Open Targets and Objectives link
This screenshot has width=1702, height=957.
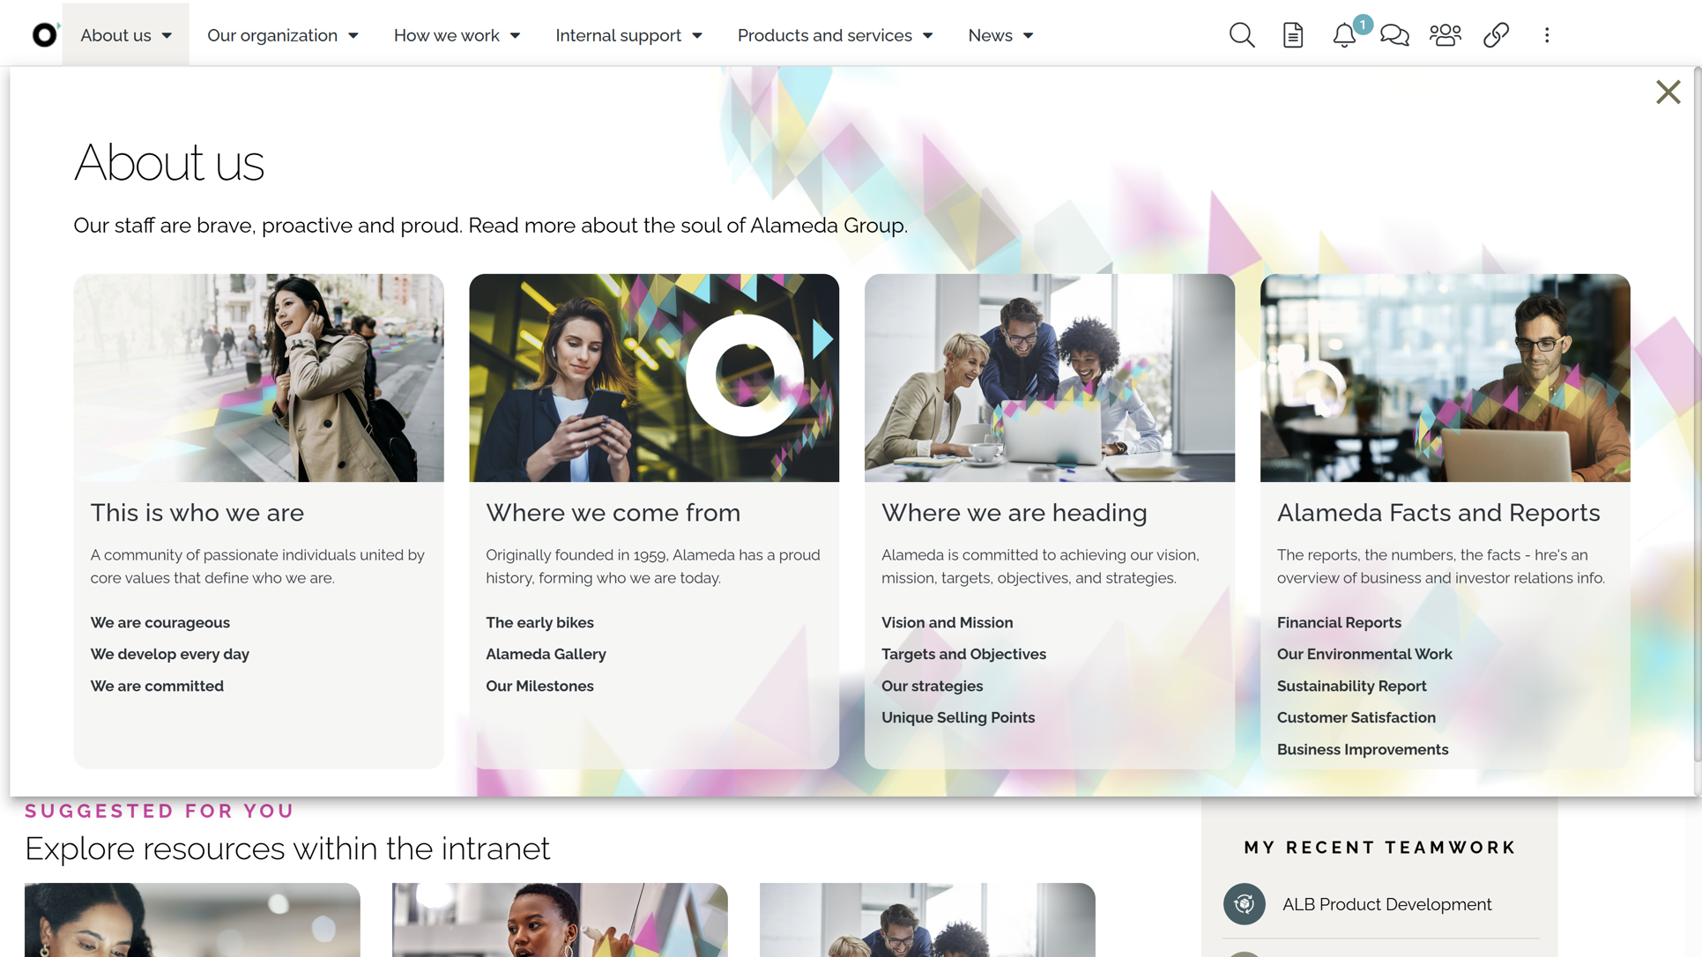963,654
